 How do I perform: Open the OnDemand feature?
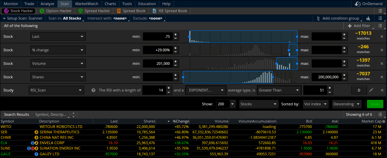pos(369,4)
